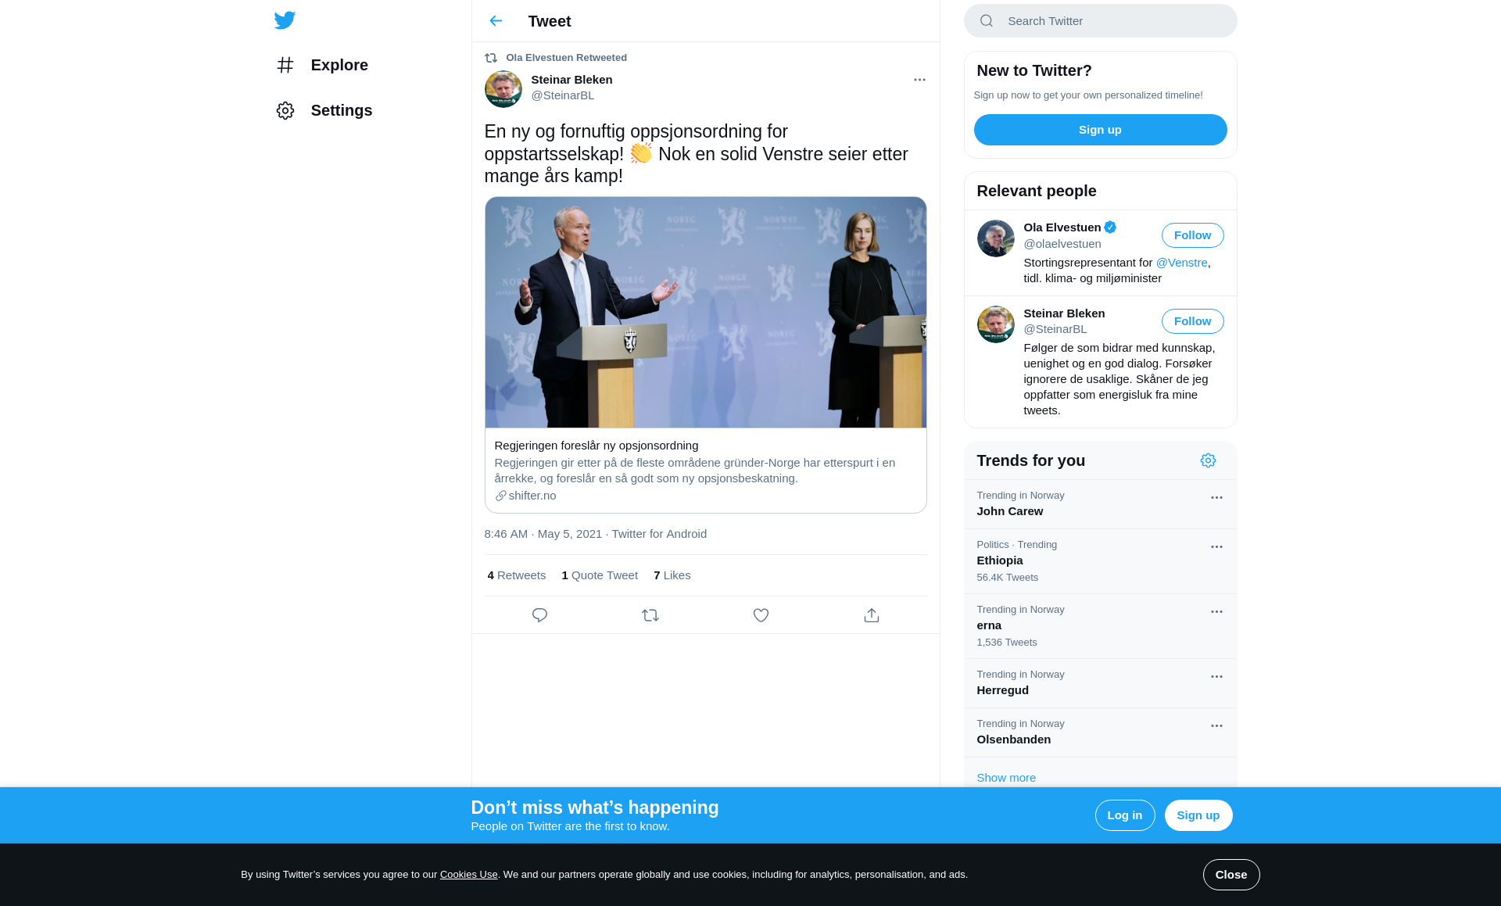Open more options for erna trend
This screenshot has width=1501, height=906.
(x=1216, y=612)
